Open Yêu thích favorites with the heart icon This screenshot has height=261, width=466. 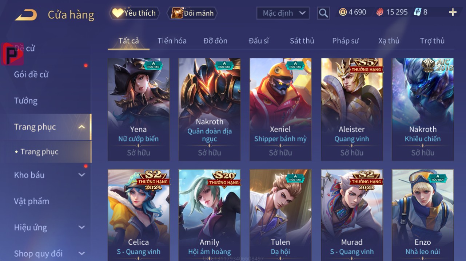(x=118, y=13)
